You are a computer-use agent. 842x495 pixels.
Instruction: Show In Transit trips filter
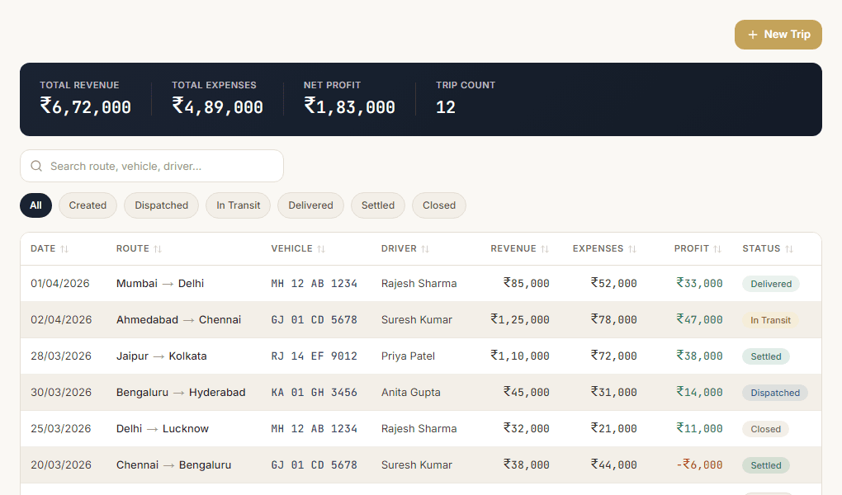[x=238, y=205]
